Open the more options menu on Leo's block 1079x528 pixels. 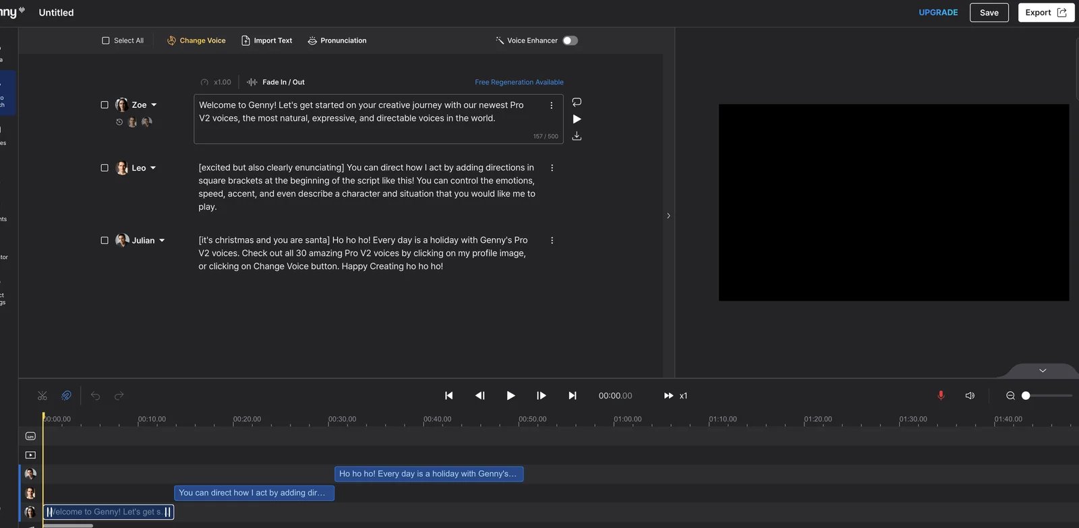[552, 168]
